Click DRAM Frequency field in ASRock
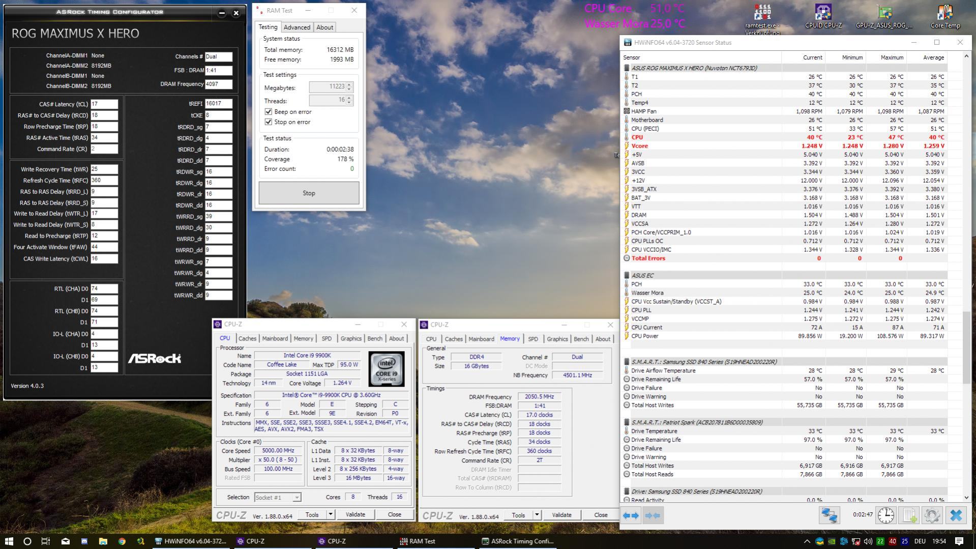 coord(219,84)
